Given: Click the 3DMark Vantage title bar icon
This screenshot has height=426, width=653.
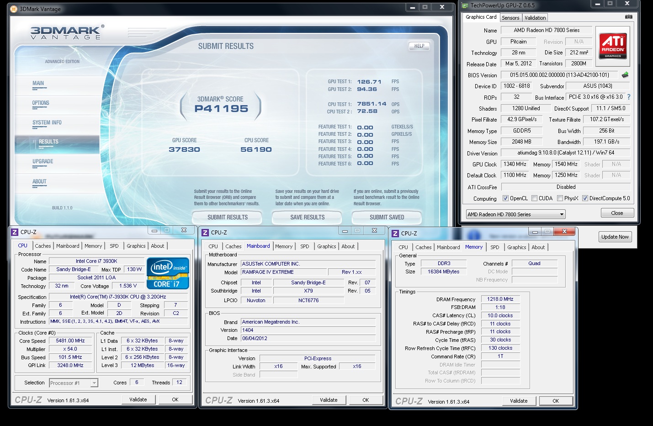Looking at the screenshot, I should [x=13, y=9].
